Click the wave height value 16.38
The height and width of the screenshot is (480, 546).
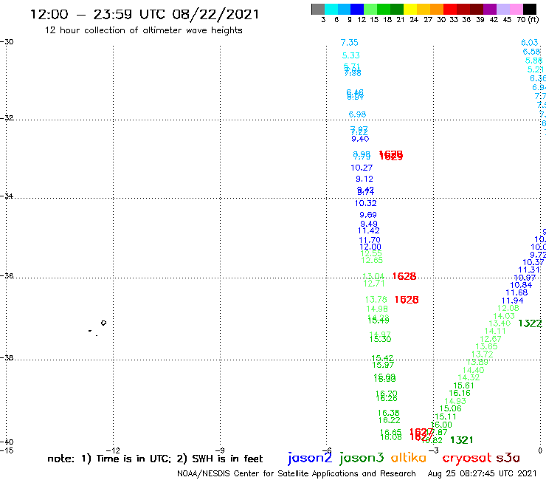[x=388, y=413]
